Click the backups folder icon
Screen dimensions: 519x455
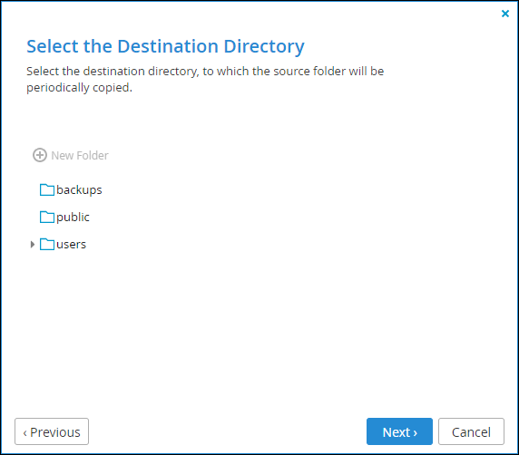coord(47,189)
